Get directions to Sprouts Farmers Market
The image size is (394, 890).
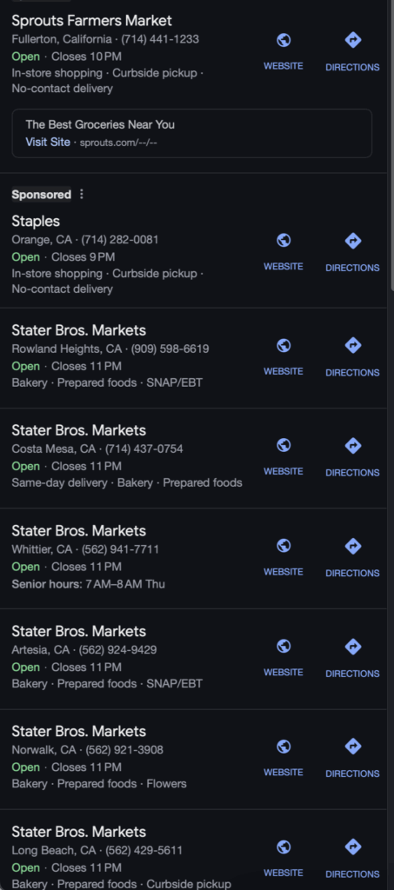[352, 51]
